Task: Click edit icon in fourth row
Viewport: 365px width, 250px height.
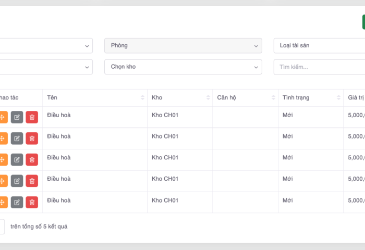Action: [17, 181]
